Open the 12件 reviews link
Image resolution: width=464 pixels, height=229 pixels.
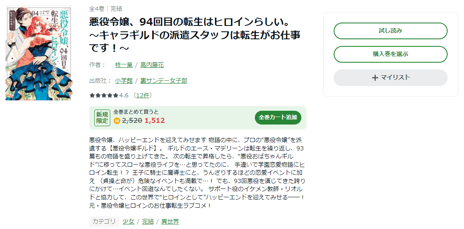click(x=143, y=95)
